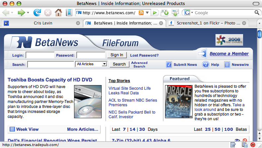
Task: Click the Week View calendar icon
Action: 12,129
